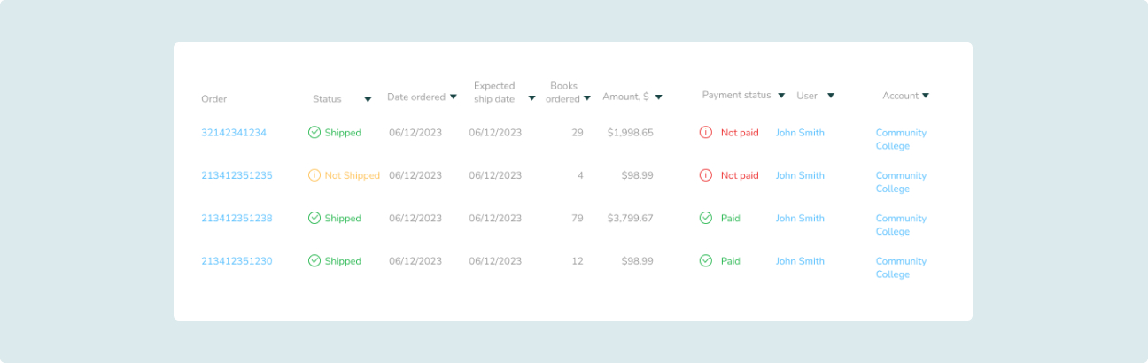1148x363 pixels.
Task: Open Community College account link in the last row
Action: [901, 267]
